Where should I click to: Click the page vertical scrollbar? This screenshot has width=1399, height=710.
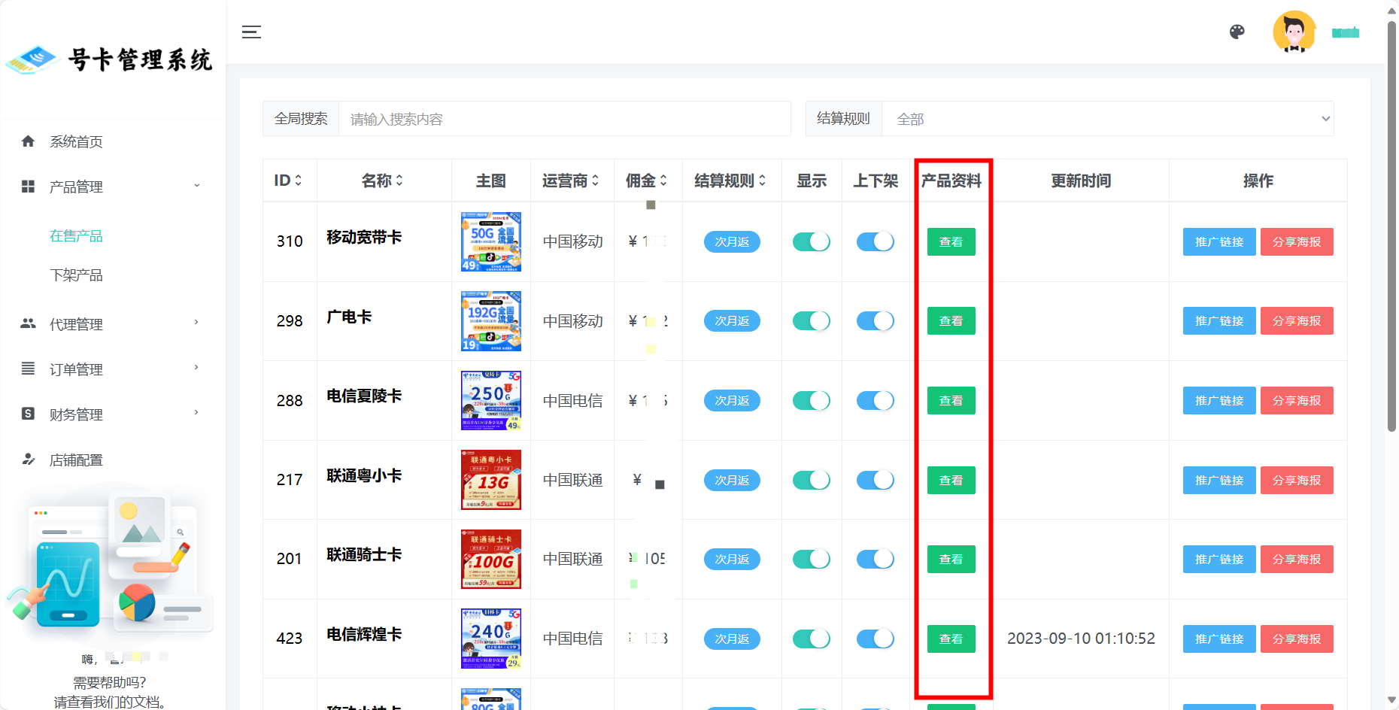coord(1391,226)
